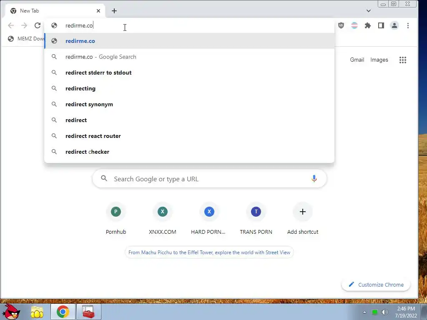Choose 'redirect' suggestion

pos(189,120)
